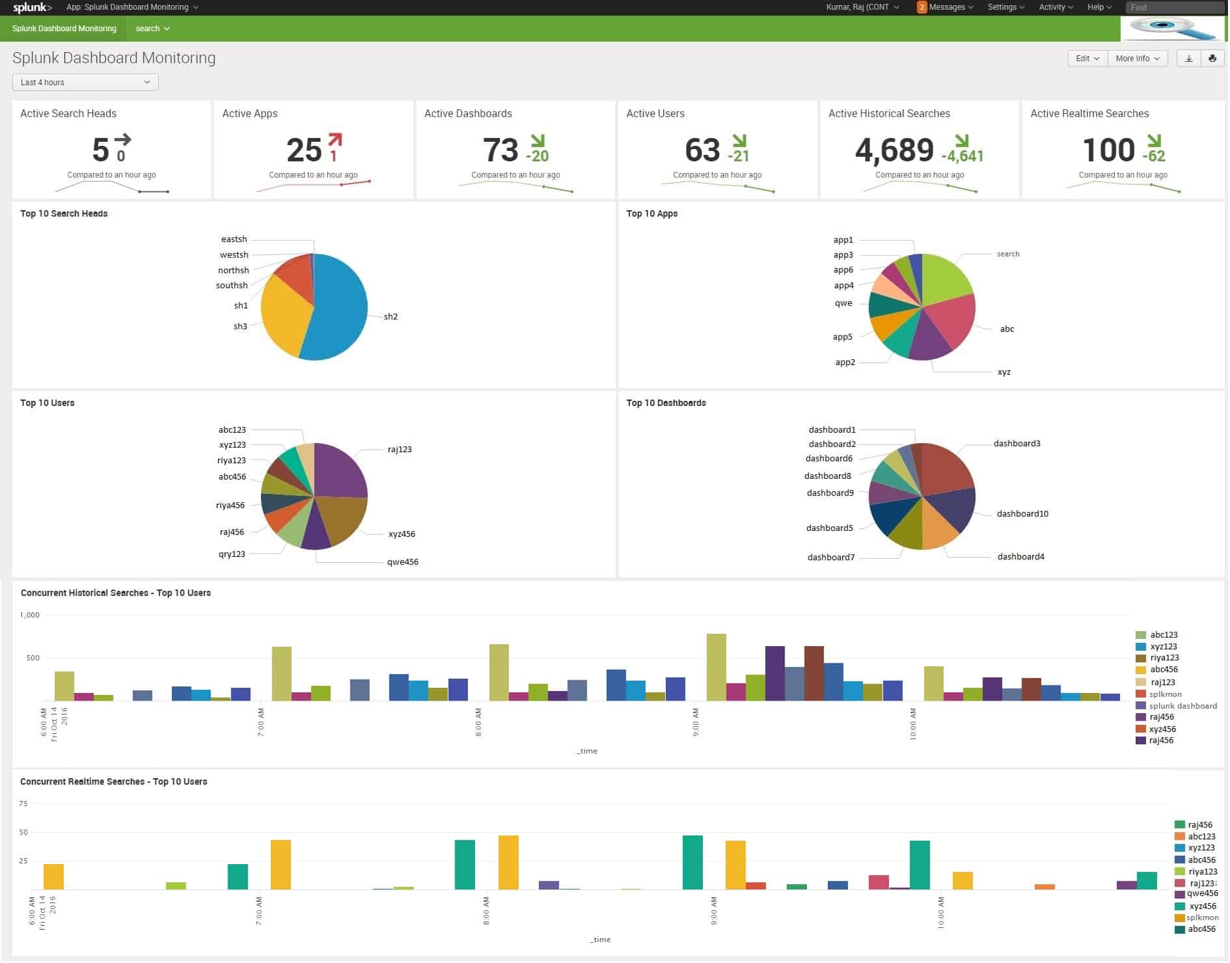Open the More Info dropdown
1230x963 pixels.
1138,59
